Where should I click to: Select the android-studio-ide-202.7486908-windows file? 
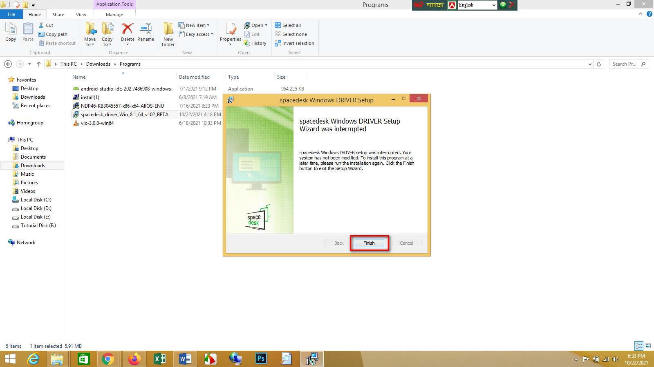click(125, 89)
